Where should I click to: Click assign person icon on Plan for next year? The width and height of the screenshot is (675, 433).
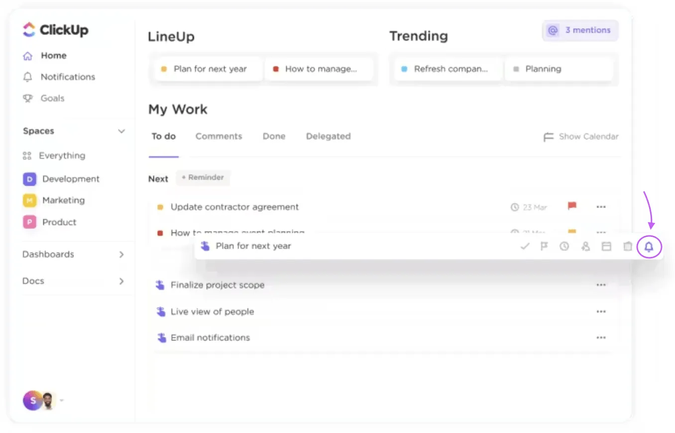tap(585, 246)
